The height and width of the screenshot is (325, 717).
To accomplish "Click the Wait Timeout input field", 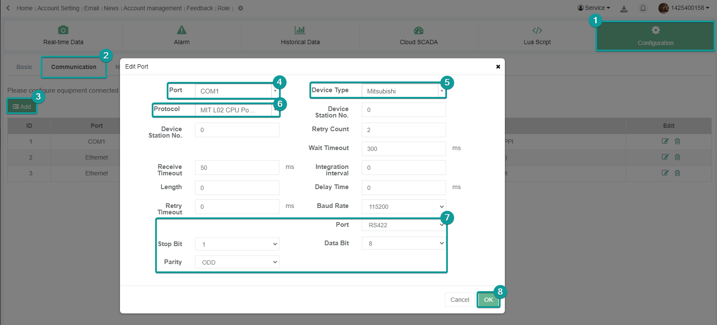I will tap(404, 149).
